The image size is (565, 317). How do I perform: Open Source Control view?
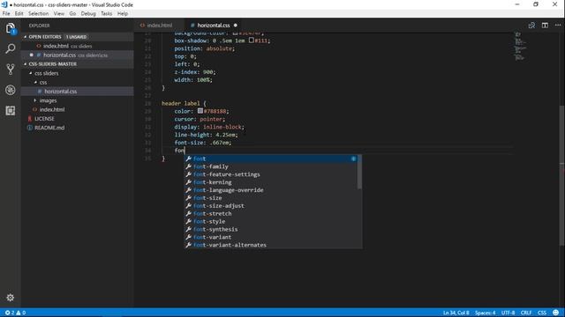[11, 69]
